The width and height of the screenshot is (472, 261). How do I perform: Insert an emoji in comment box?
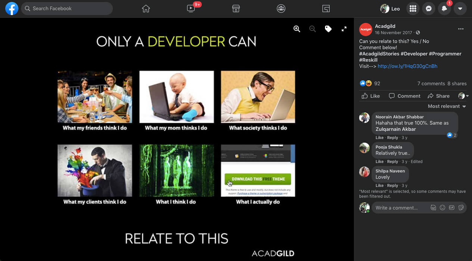(443, 208)
